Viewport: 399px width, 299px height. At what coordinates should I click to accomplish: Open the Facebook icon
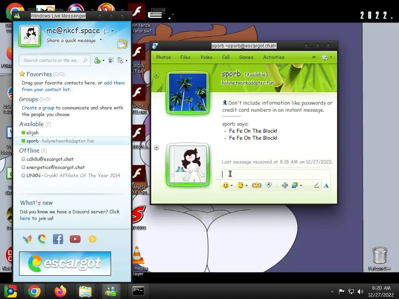[58, 239]
